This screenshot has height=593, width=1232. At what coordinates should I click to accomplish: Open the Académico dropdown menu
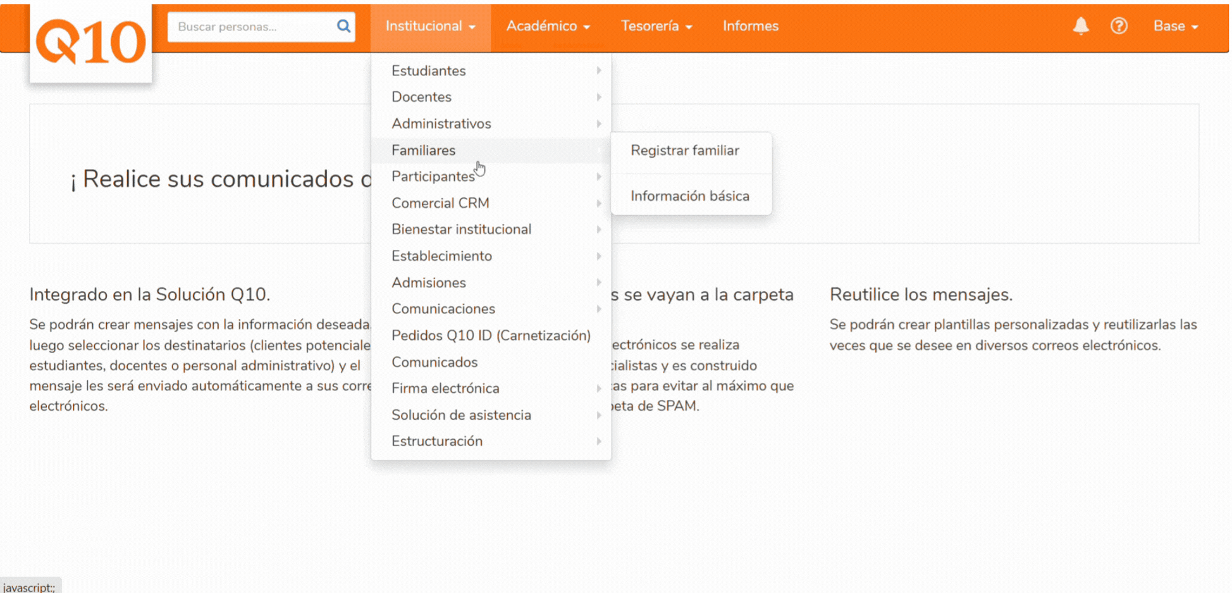tap(548, 27)
